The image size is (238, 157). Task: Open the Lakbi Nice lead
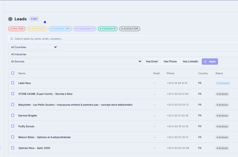pyautogui.click(x=24, y=83)
